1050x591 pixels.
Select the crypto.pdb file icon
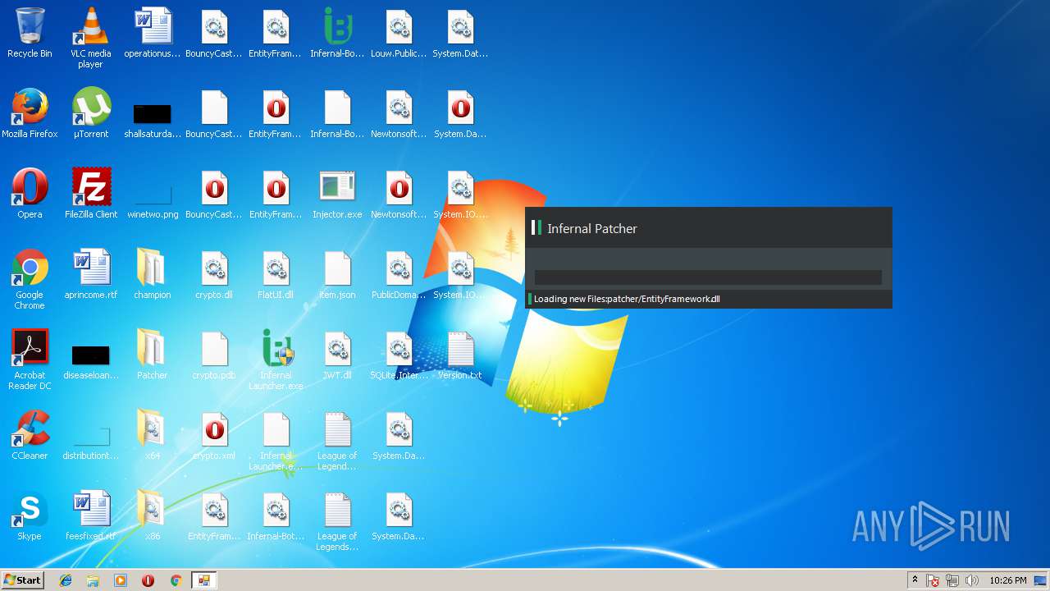(214, 355)
